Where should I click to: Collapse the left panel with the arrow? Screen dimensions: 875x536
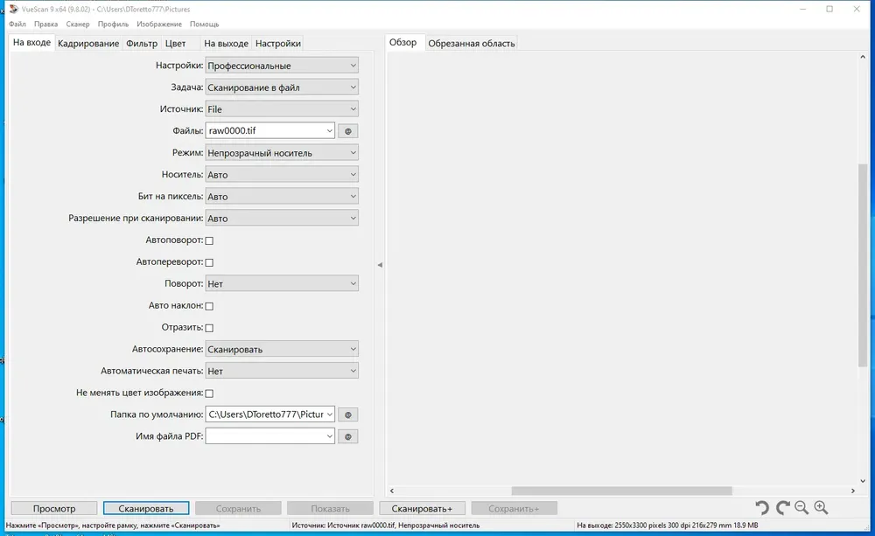click(380, 265)
